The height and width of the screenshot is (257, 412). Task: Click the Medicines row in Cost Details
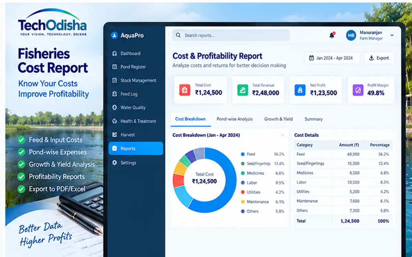(x=343, y=173)
